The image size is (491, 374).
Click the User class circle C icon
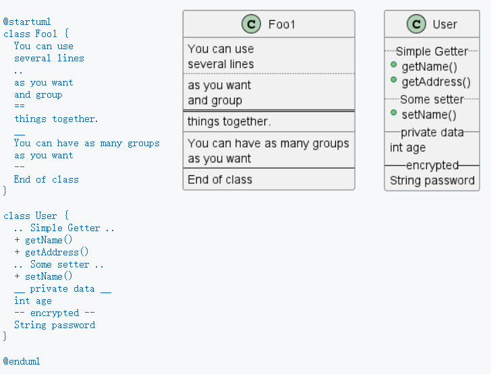(416, 24)
